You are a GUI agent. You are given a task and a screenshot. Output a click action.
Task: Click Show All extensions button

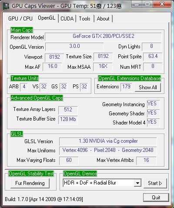coord(148,87)
